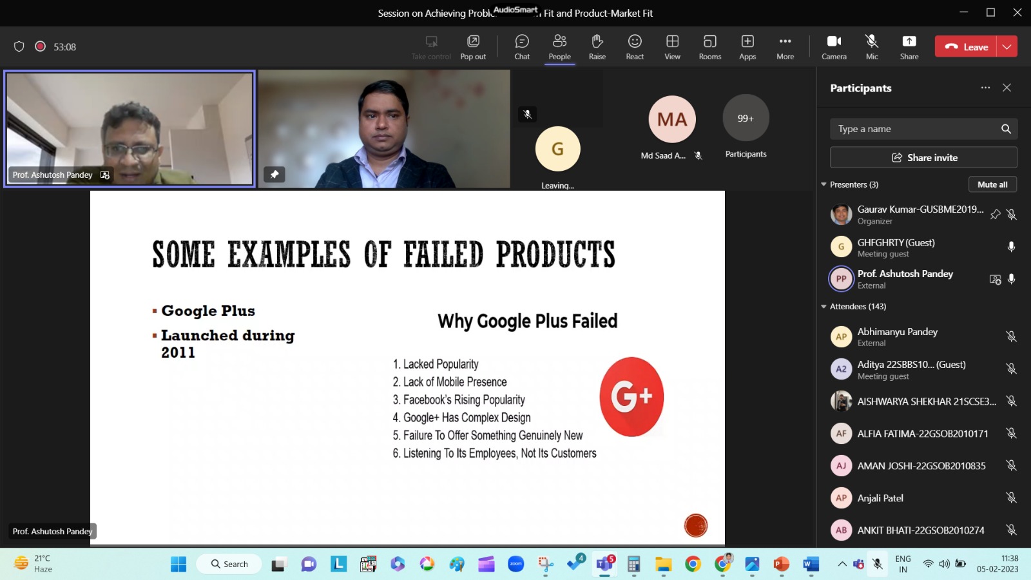Raise your hand in the meeting

coord(597,47)
